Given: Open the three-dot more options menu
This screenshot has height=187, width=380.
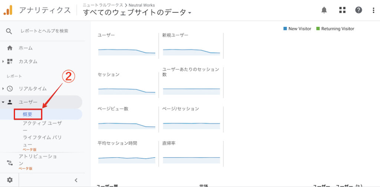Looking at the screenshot, I should [x=373, y=10].
